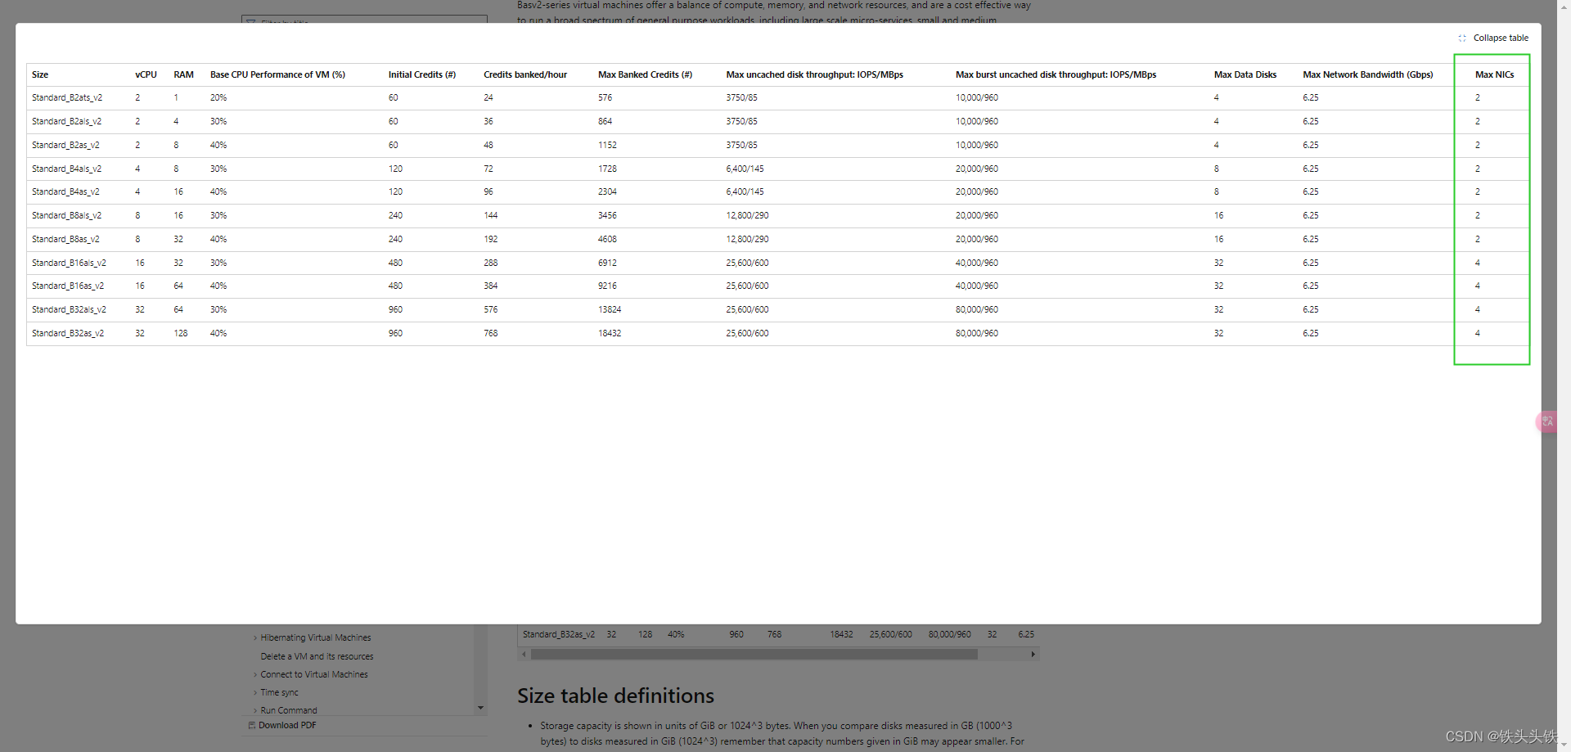
Task: Click the RAM column header
Action: click(183, 74)
